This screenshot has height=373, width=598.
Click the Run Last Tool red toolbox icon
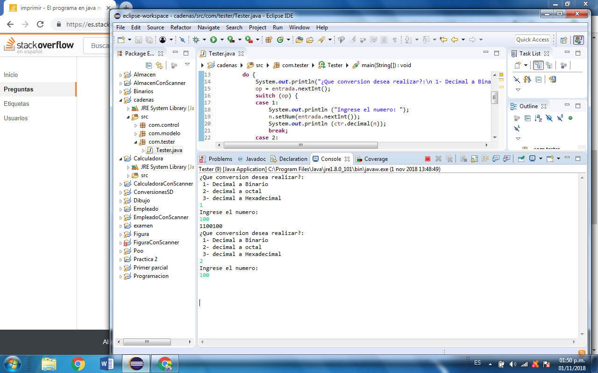pyautogui.click(x=249, y=40)
